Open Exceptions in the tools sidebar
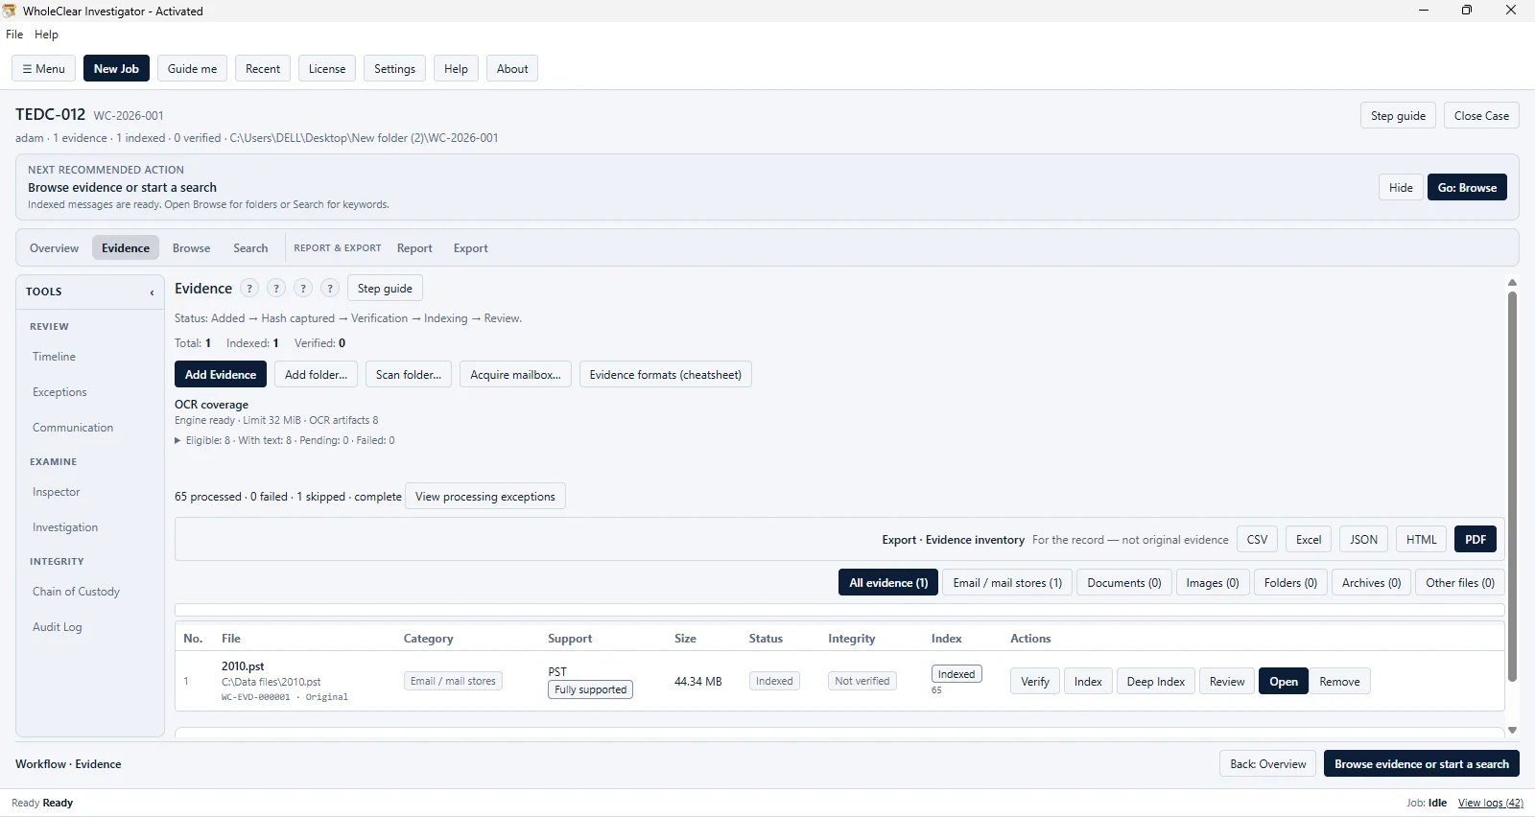This screenshot has height=817, width=1535. [x=59, y=392]
